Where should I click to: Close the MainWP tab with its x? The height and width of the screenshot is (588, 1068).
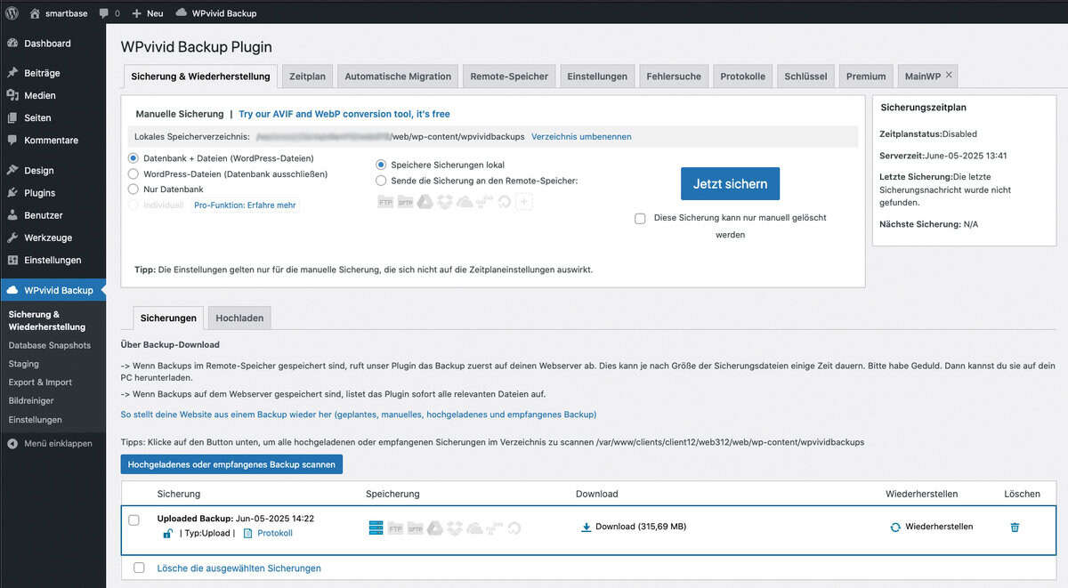pos(949,75)
